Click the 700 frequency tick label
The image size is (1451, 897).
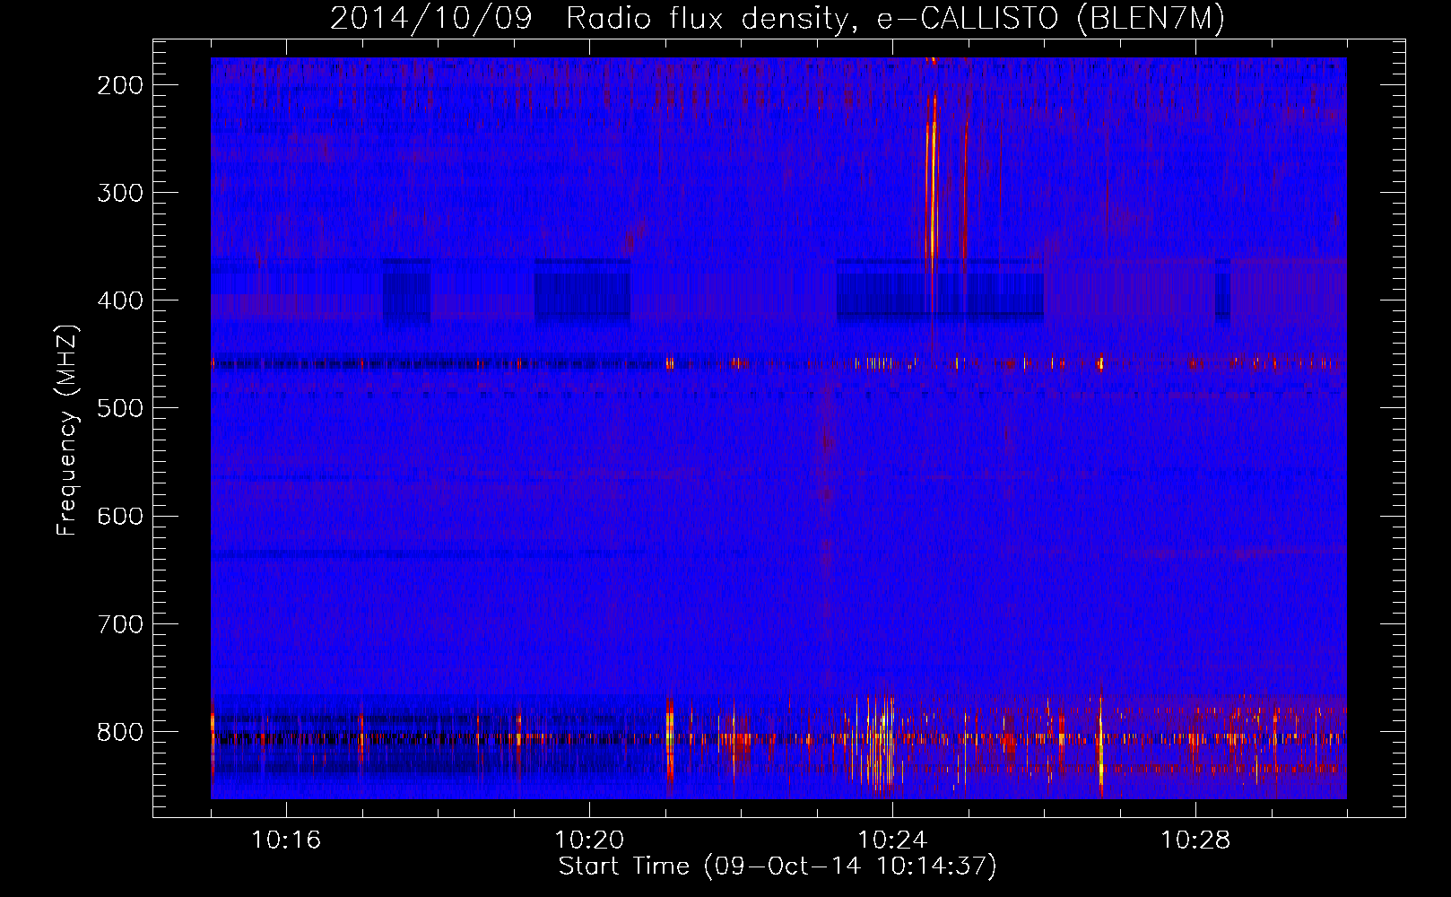[120, 623]
